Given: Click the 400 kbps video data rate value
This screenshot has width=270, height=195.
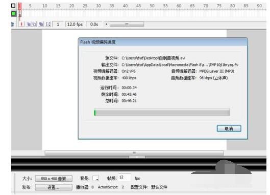Looking at the screenshot, I should pos(129,78).
